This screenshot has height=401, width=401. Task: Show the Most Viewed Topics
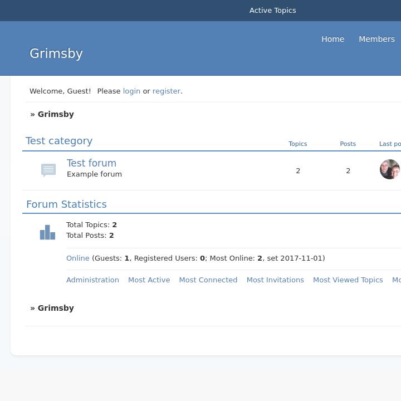[x=348, y=280]
